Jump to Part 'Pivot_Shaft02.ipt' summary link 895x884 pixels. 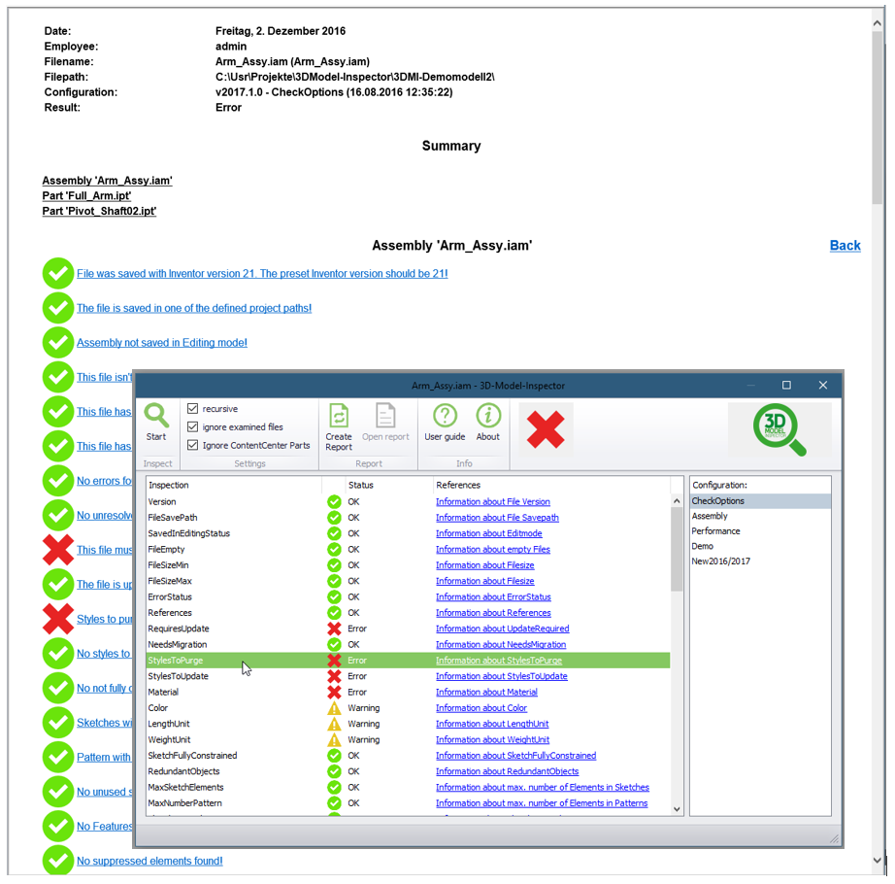(99, 212)
